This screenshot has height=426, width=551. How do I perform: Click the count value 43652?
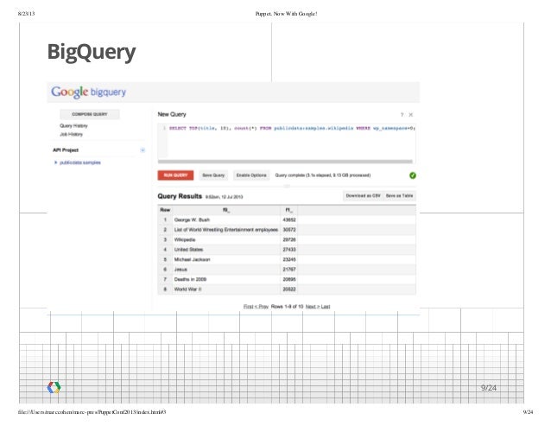289,219
